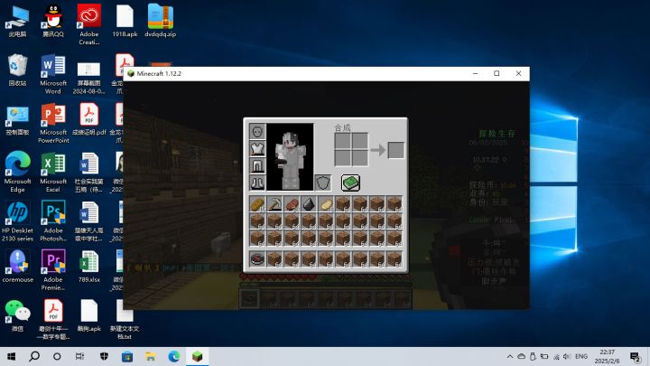This screenshot has width=650, height=366.
Task: Pick up the dark flint item
Action: coord(309,203)
